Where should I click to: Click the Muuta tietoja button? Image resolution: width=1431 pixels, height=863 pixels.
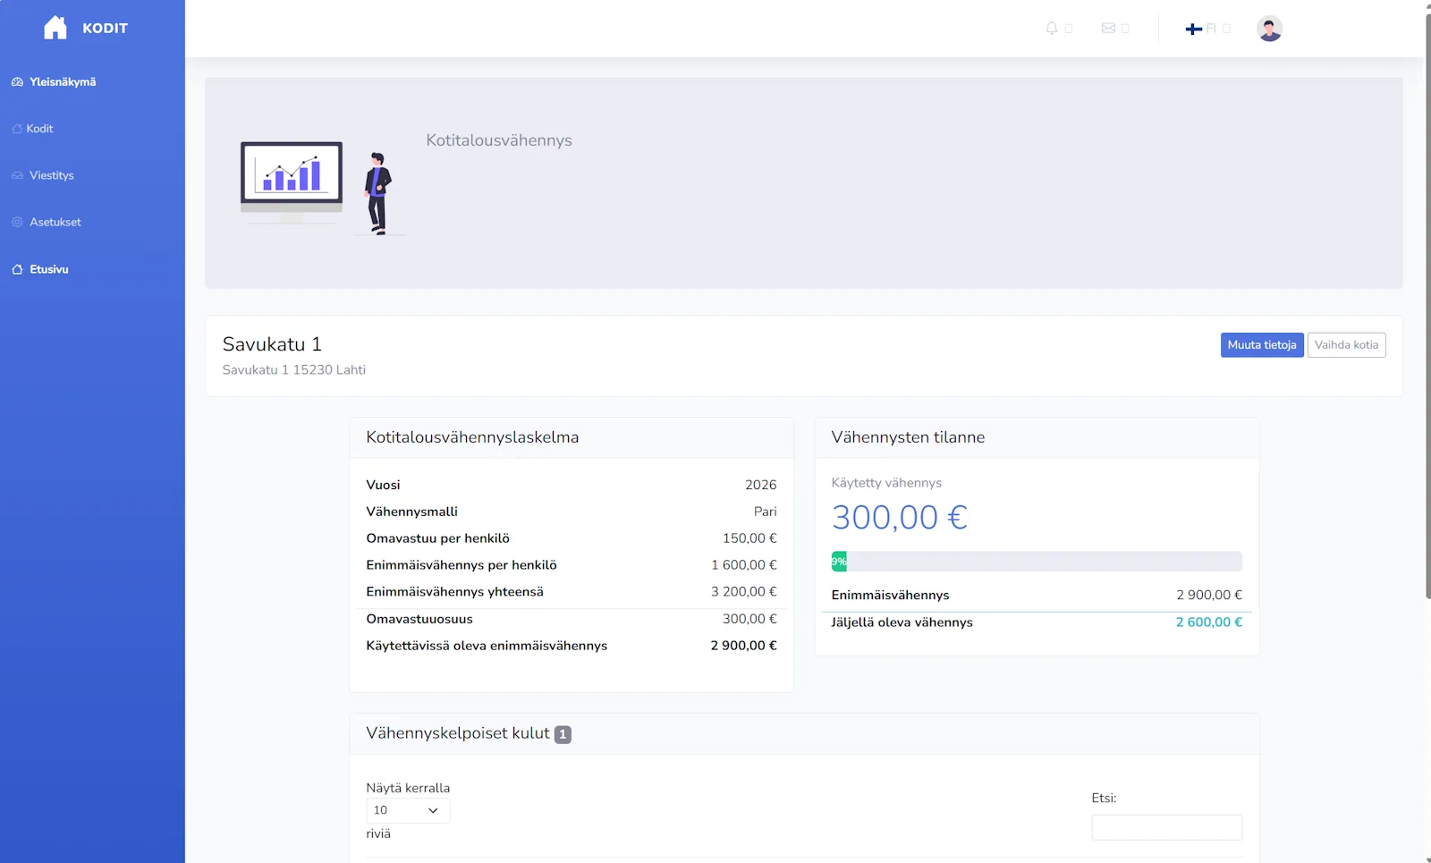point(1262,345)
